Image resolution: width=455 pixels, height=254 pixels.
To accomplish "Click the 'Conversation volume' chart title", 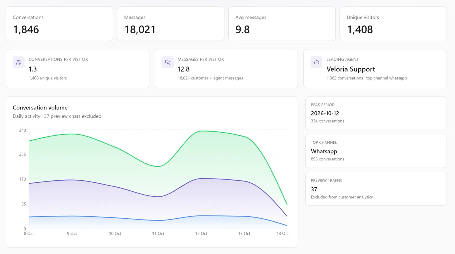I will 40,108.
